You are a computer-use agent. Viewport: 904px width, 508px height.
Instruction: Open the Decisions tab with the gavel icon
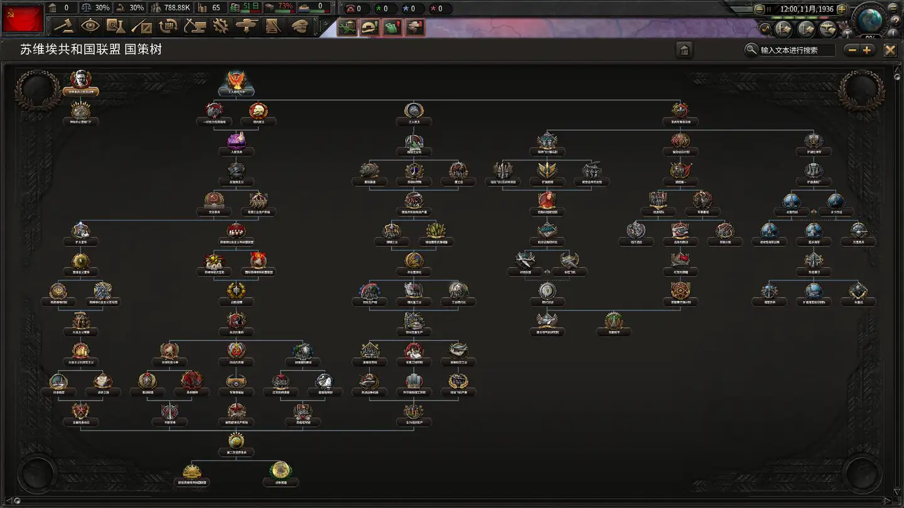pyautogui.click(x=65, y=26)
